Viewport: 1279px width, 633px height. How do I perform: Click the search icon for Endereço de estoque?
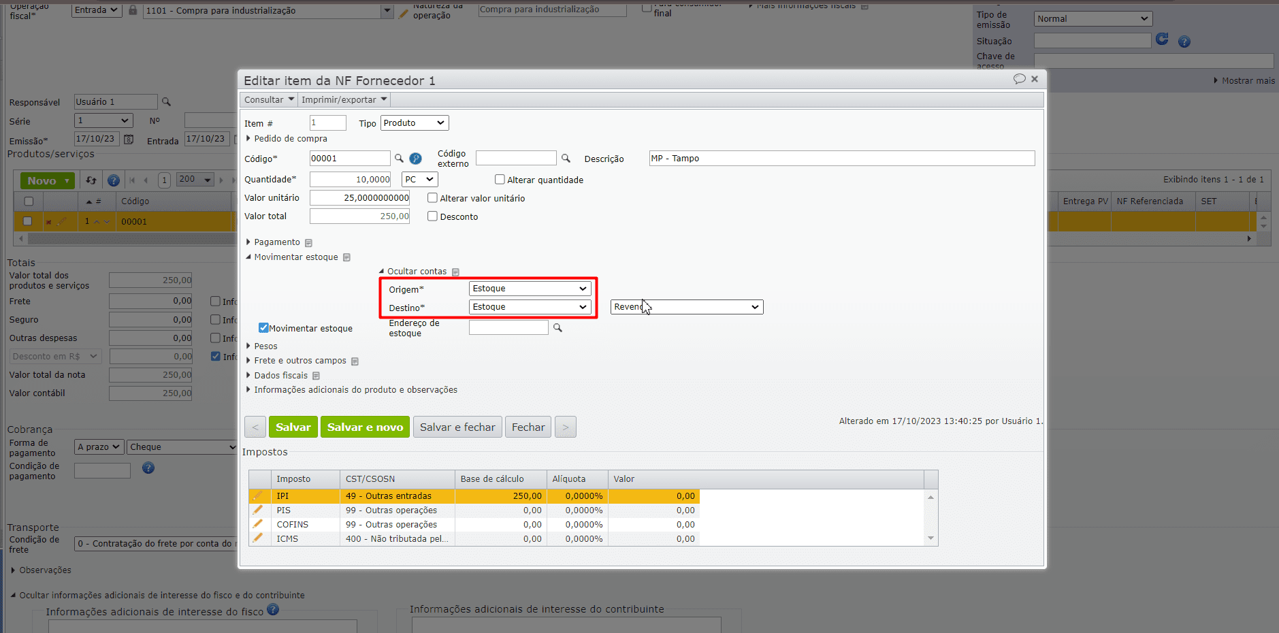point(557,328)
